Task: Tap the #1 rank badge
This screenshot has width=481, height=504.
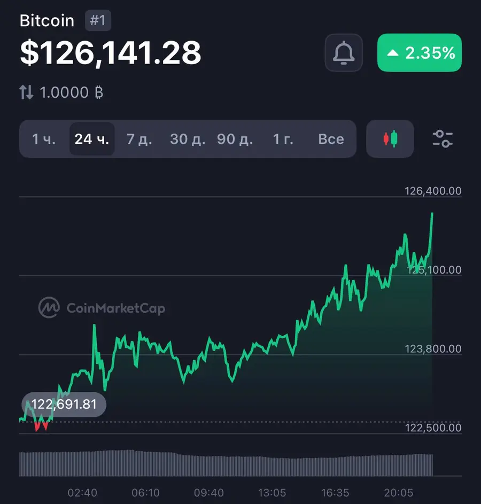Action: 98,21
